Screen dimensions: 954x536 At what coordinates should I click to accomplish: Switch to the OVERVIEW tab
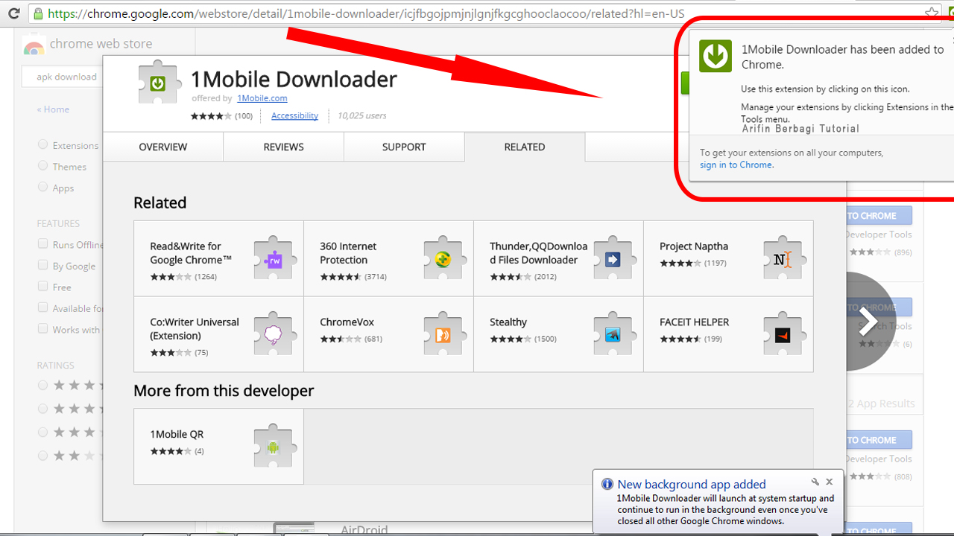[163, 147]
